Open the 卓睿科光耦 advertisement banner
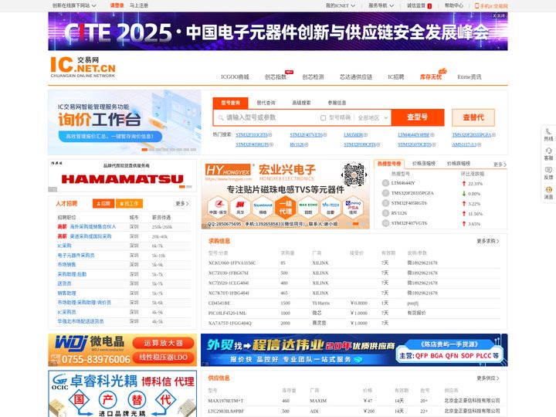Screen dimensions: 556x417 (x=122, y=394)
